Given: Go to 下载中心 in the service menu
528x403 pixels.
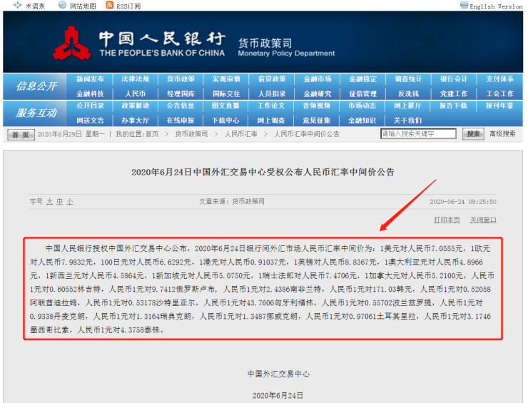Looking at the screenshot, I should point(225,121).
